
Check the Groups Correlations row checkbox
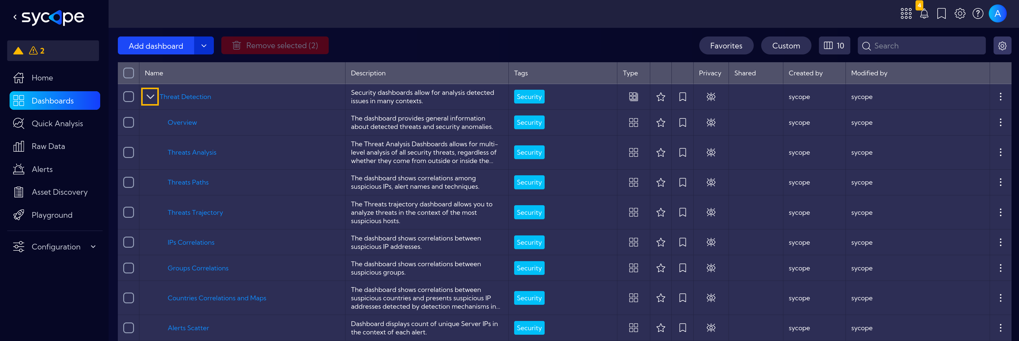click(x=129, y=268)
